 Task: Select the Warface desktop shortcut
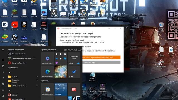[x=34, y=13]
